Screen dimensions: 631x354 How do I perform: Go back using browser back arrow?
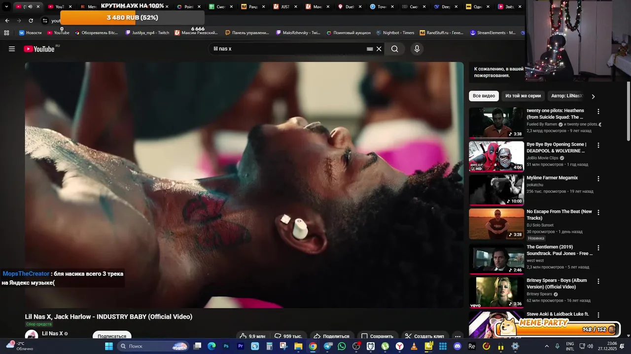click(7, 21)
